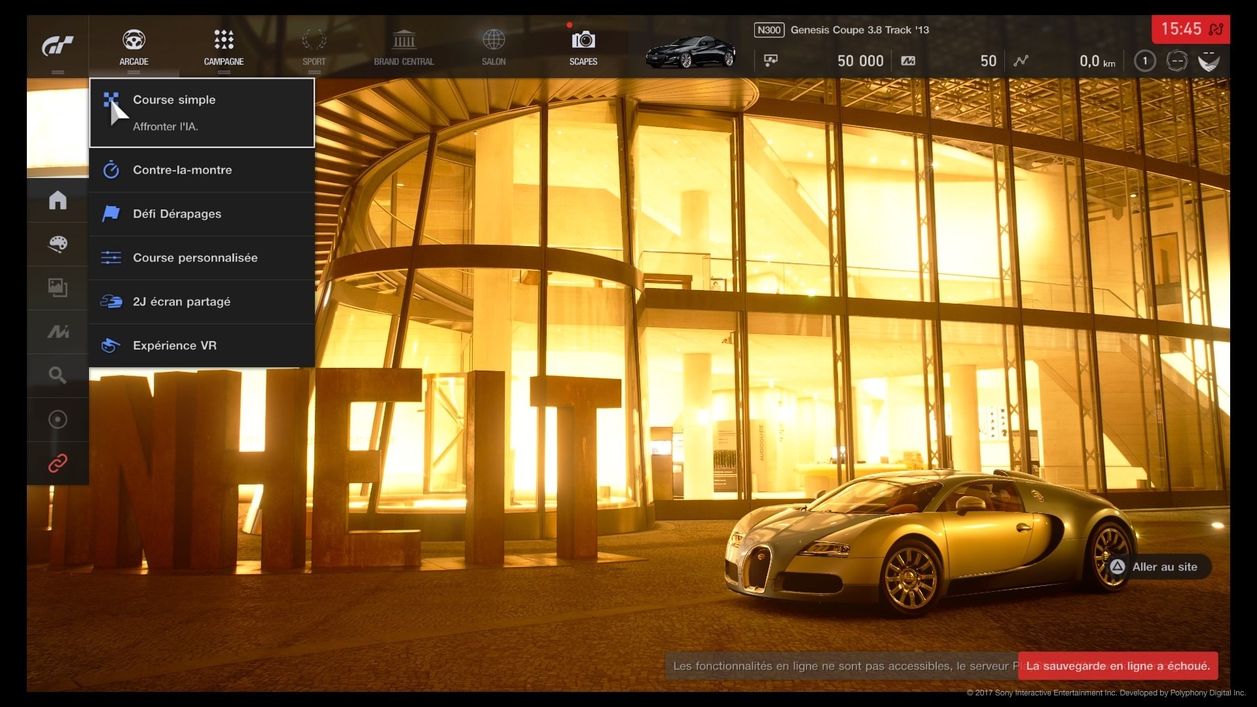Click the stopwatch Contre-la-montre icon
Image resolution: width=1257 pixels, height=707 pixels.
111,170
